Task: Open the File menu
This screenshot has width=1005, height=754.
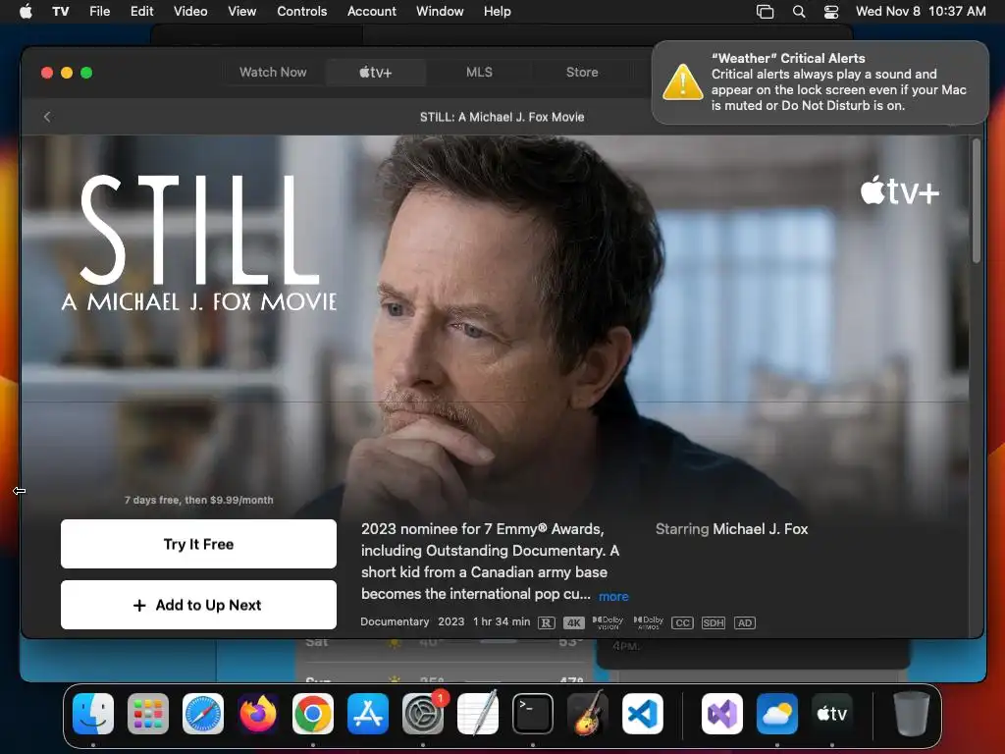Action: [x=99, y=11]
